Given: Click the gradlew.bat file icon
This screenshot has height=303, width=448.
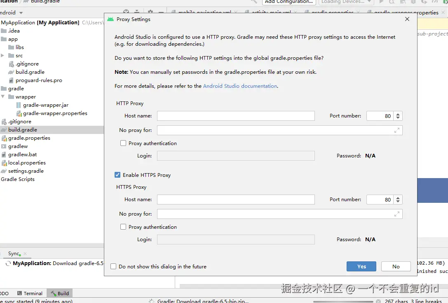Looking at the screenshot, I should (4, 155).
